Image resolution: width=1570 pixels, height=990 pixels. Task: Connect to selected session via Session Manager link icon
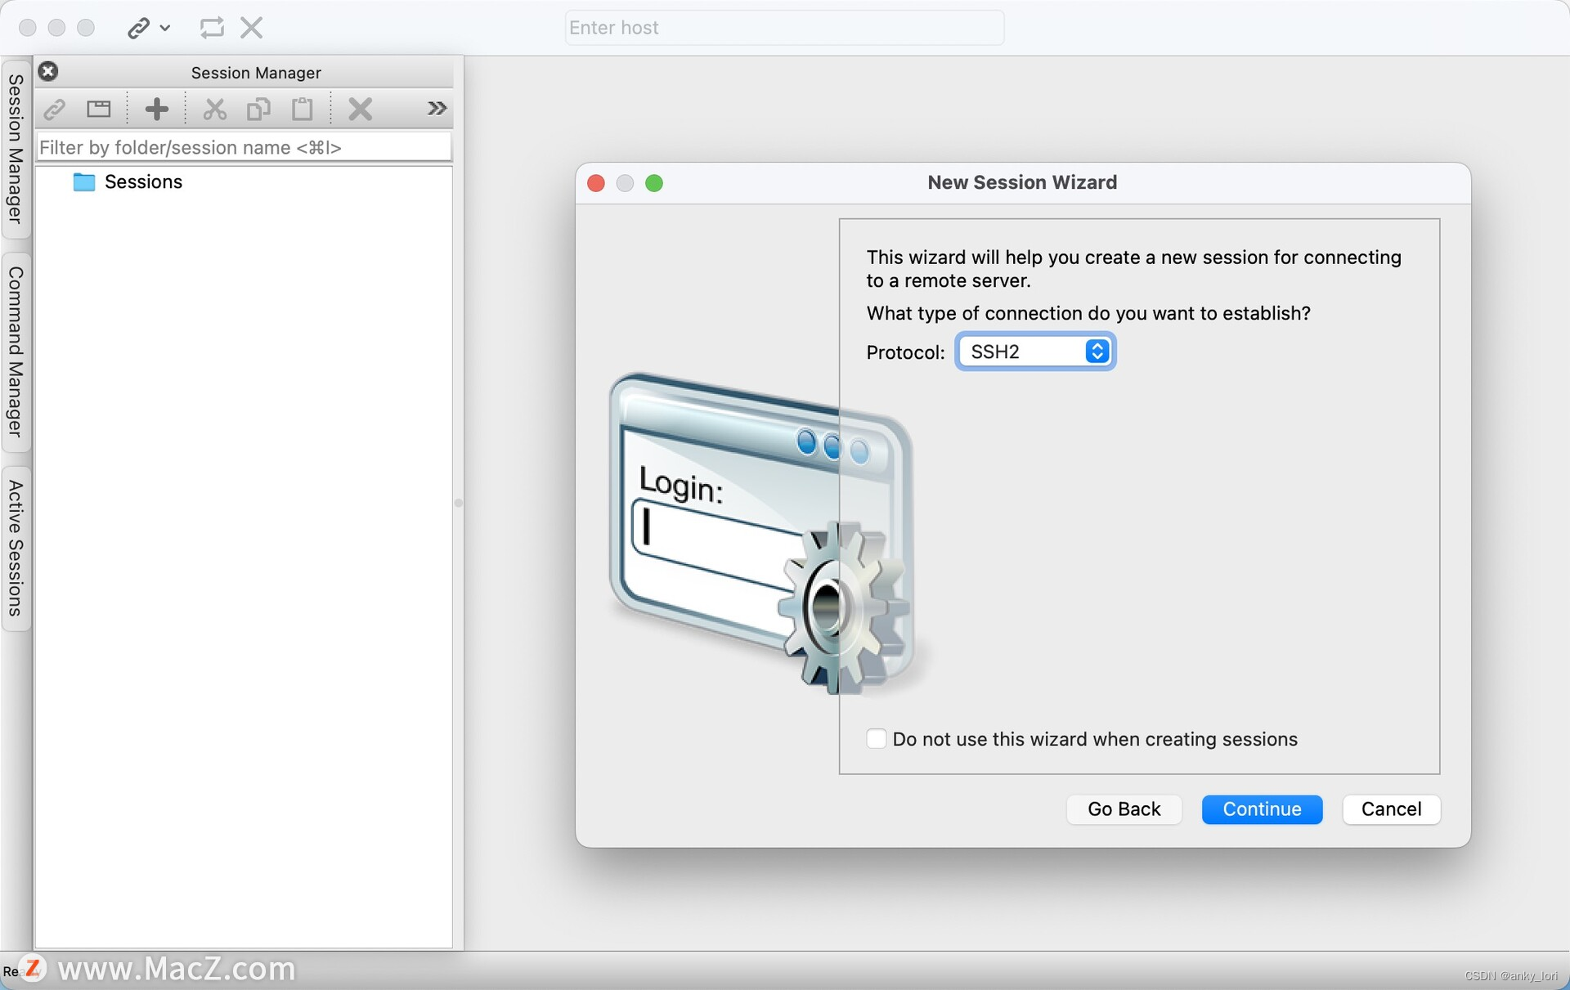[54, 109]
